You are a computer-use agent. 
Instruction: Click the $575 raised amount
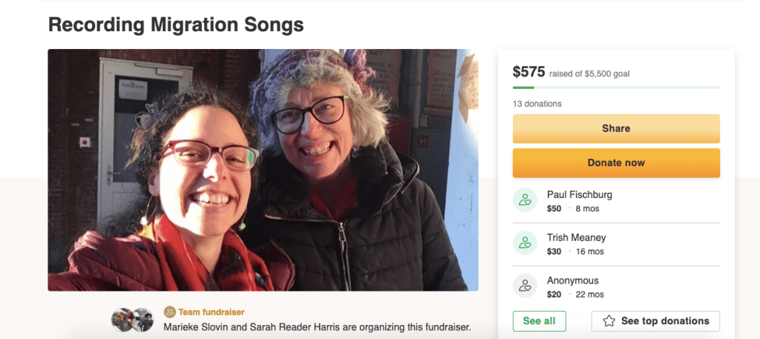click(528, 72)
